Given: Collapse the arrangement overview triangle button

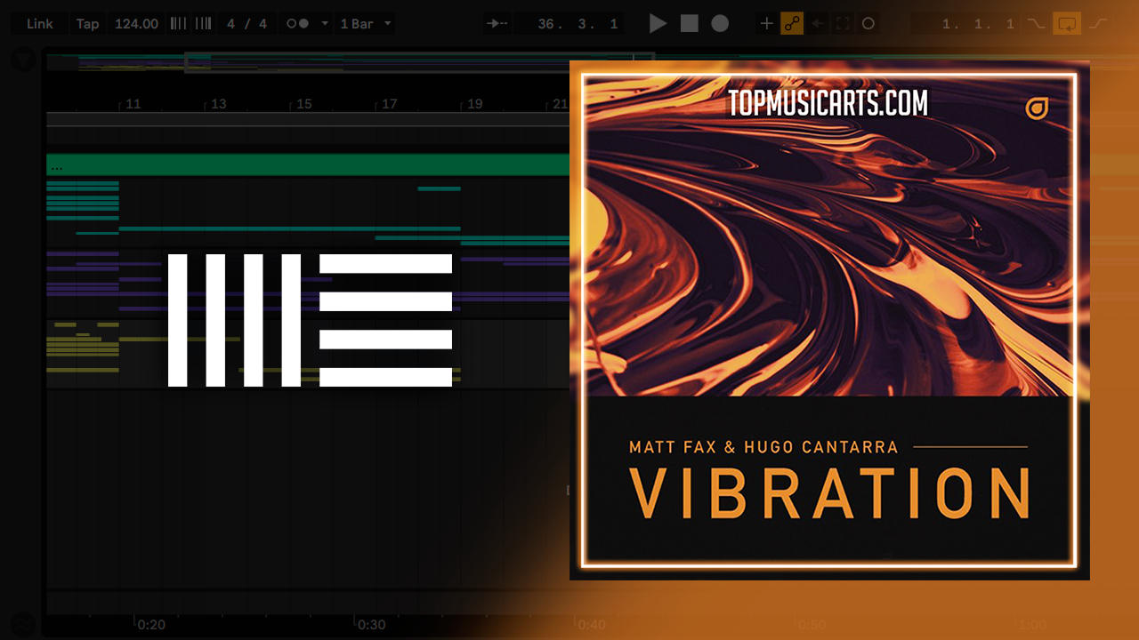Looking at the screenshot, I should [x=24, y=60].
